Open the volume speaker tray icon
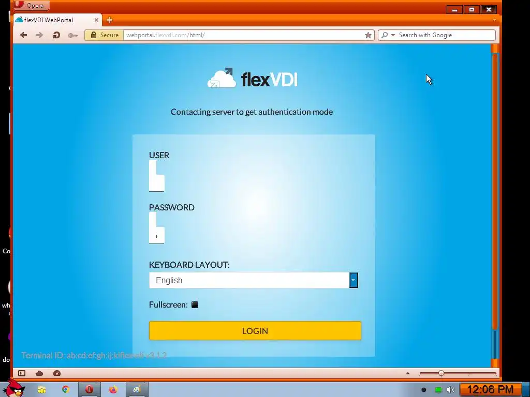Image resolution: width=530 pixels, height=397 pixels. coord(451,390)
